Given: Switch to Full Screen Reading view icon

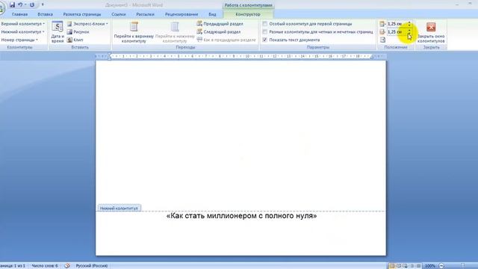Looking at the screenshot, I should tap(398, 266).
